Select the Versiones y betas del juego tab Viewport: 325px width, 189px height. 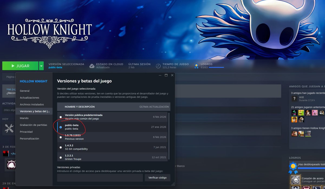[x=34, y=111]
